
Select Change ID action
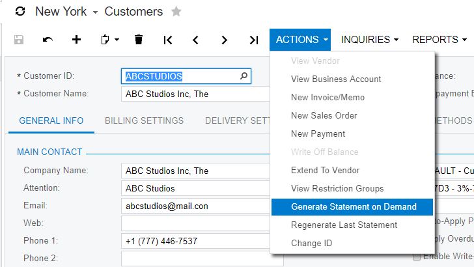click(x=311, y=243)
